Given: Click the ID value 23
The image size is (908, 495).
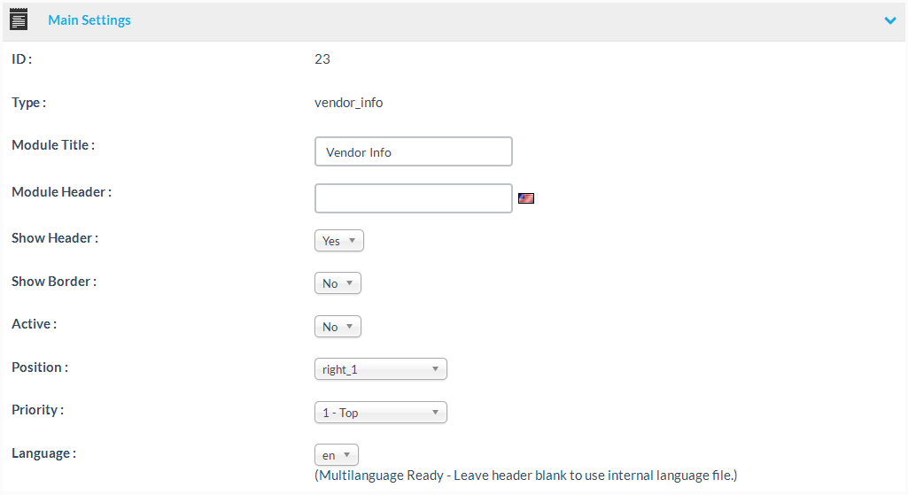Looking at the screenshot, I should [322, 59].
